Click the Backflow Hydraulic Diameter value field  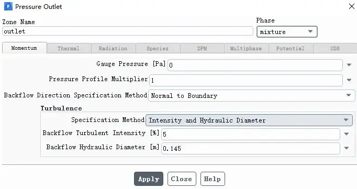251,148
